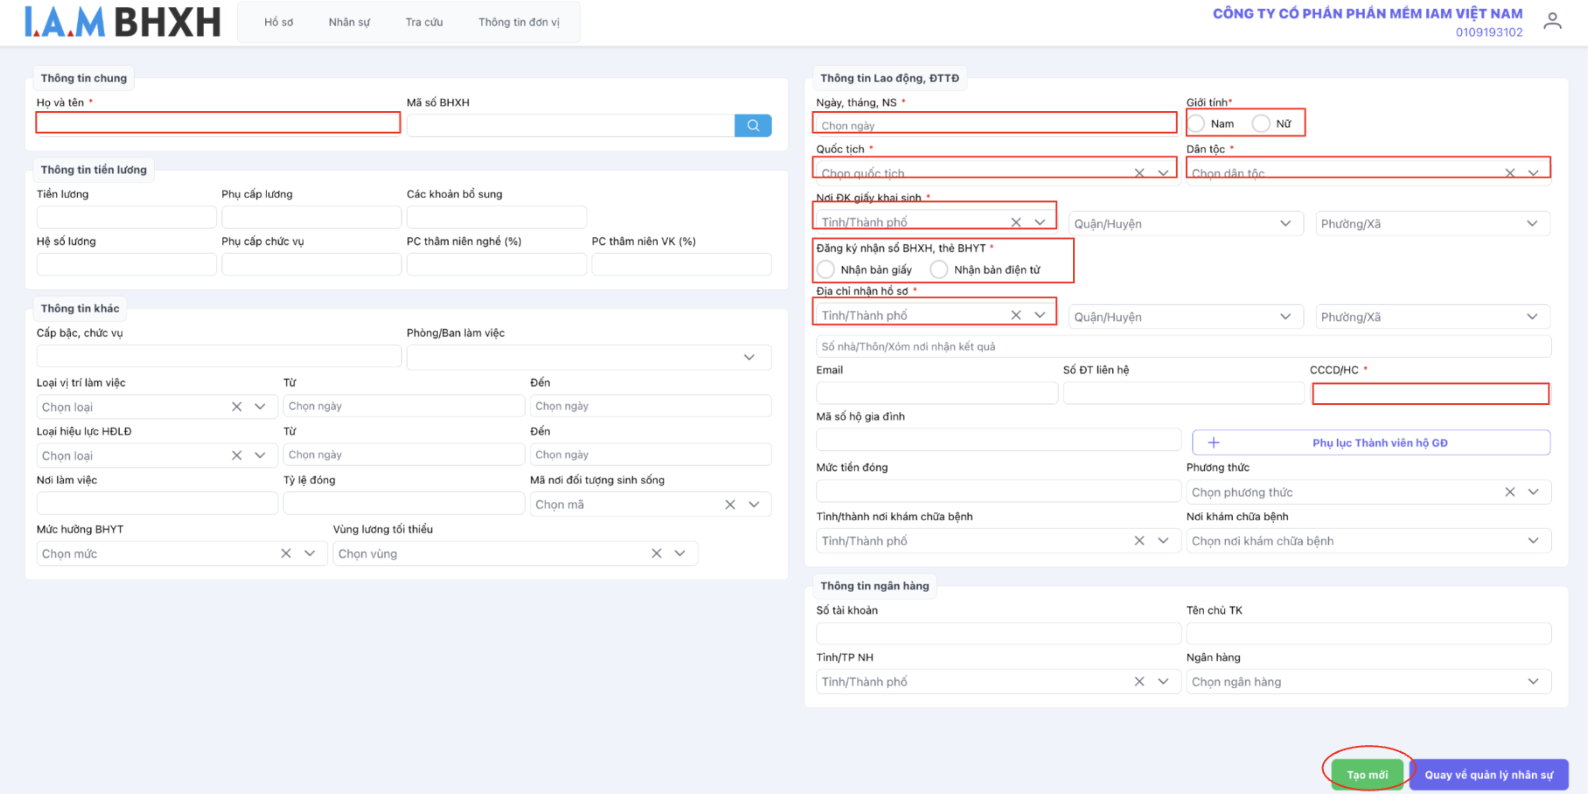Open the user account profile icon
This screenshot has height=794, width=1588.
click(x=1552, y=21)
